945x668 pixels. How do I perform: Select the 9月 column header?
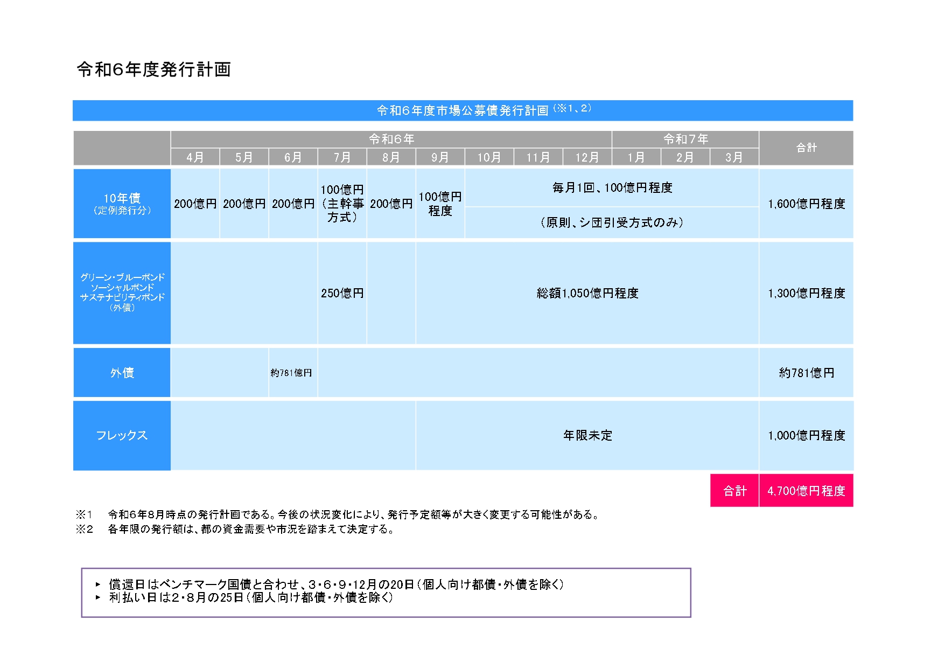tap(440, 157)
